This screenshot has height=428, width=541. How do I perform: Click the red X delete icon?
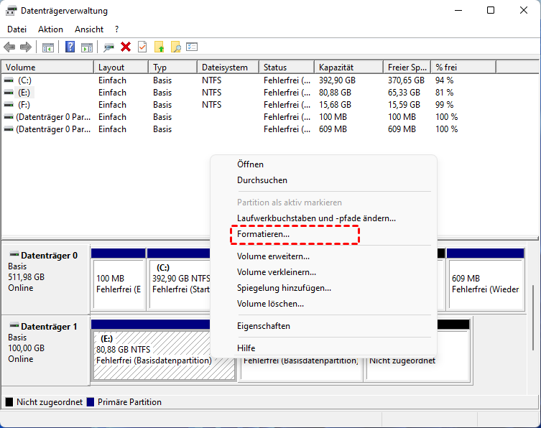point(126,47)
